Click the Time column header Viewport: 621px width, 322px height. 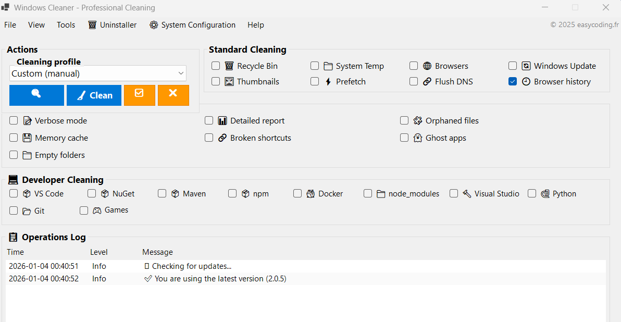tap(16, 252)
